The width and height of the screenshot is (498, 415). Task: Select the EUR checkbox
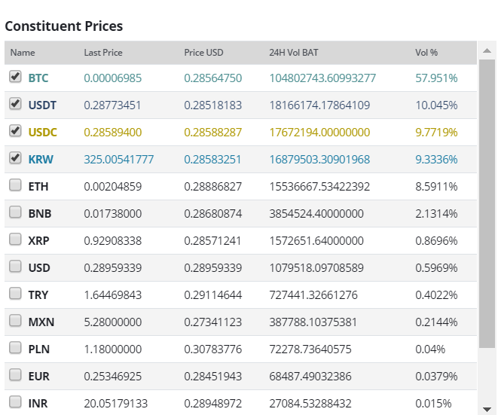pyautogui.click(x=15, y=374)
